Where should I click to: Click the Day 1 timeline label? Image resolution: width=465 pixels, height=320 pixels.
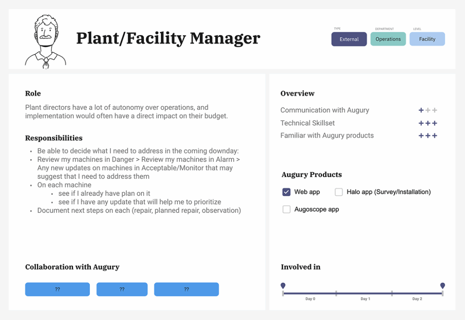366,299
